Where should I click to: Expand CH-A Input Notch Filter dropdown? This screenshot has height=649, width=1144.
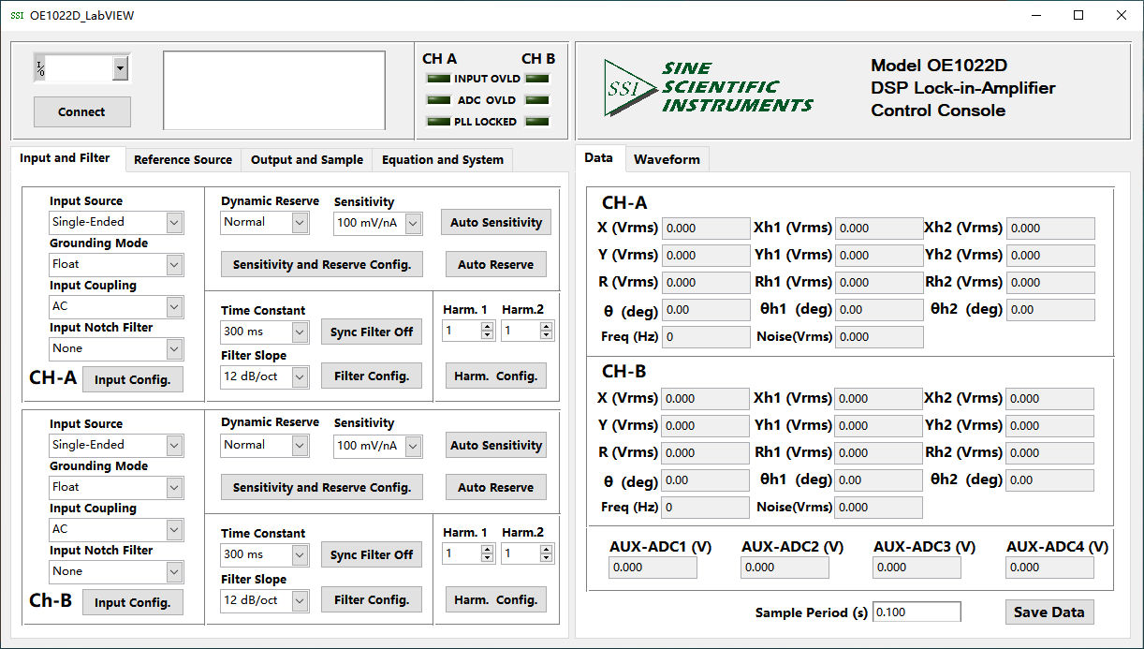click(x=174, y=348)
